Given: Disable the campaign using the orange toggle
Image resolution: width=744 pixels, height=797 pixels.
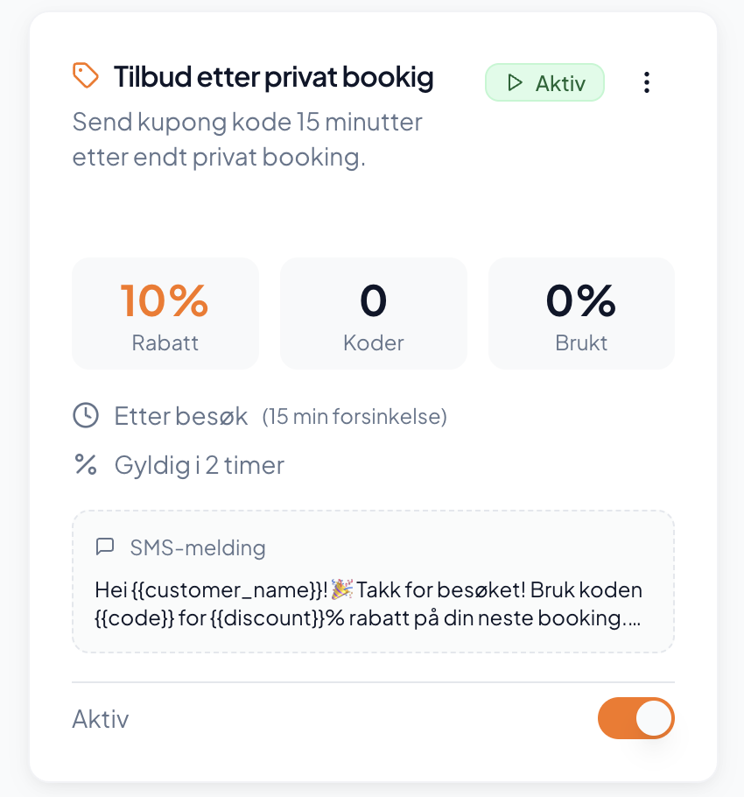Looking at the screenshot, I should pos(636,718).
